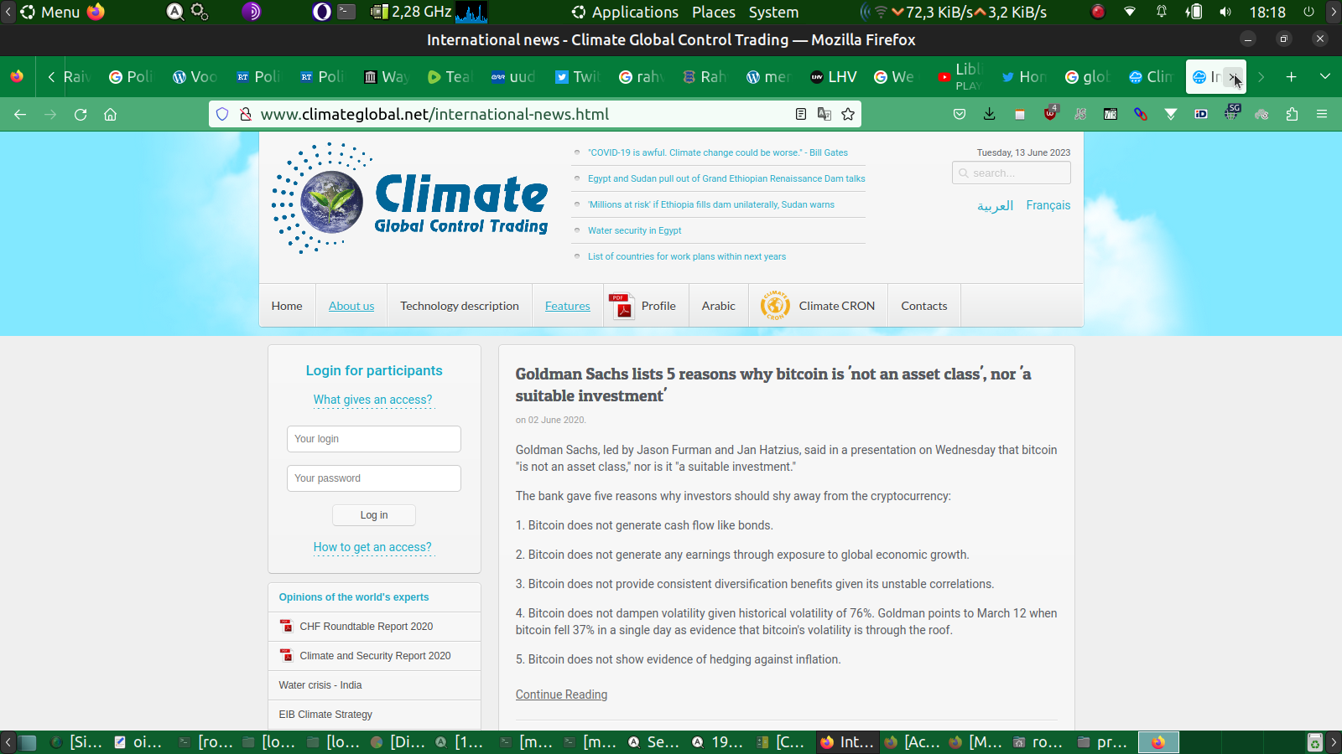This screenshot has width=1342, height=754.
Task: Click the Climate Global Control Trading logo
Action: [x=409, y=199]
